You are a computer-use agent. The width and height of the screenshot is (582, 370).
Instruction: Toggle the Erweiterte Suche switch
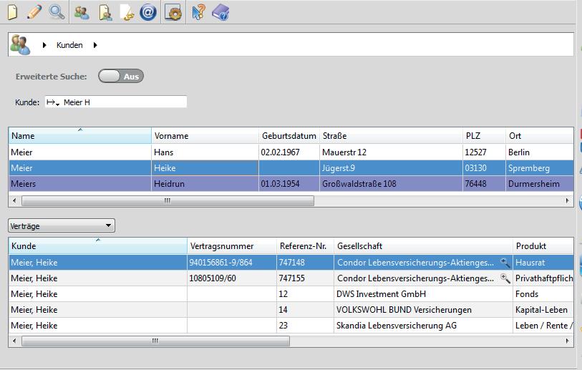click(x=121, y=77)
